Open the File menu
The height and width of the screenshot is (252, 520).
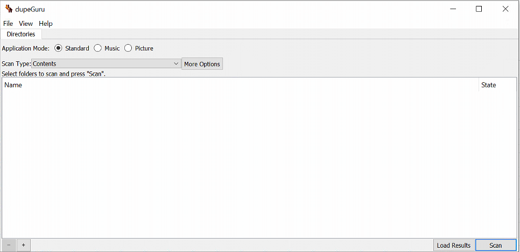click(x=8, y=24)
